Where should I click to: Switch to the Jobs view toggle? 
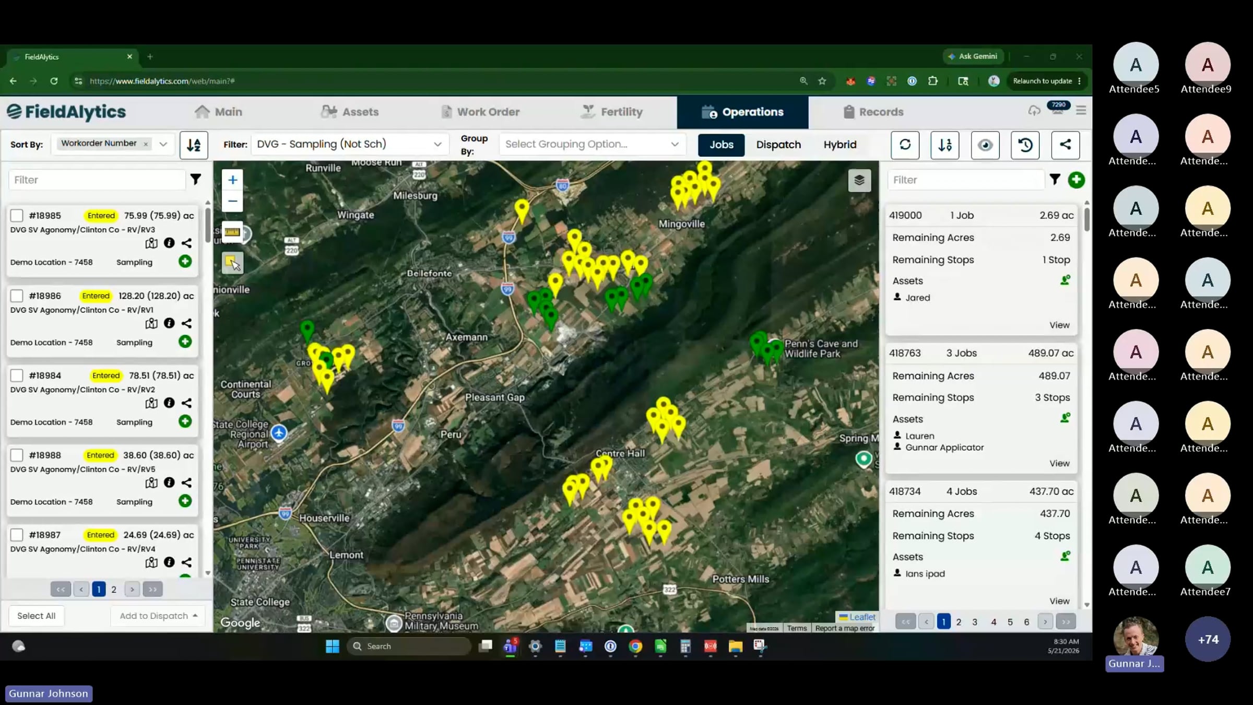pyautogui.click(x=721, y=145)
